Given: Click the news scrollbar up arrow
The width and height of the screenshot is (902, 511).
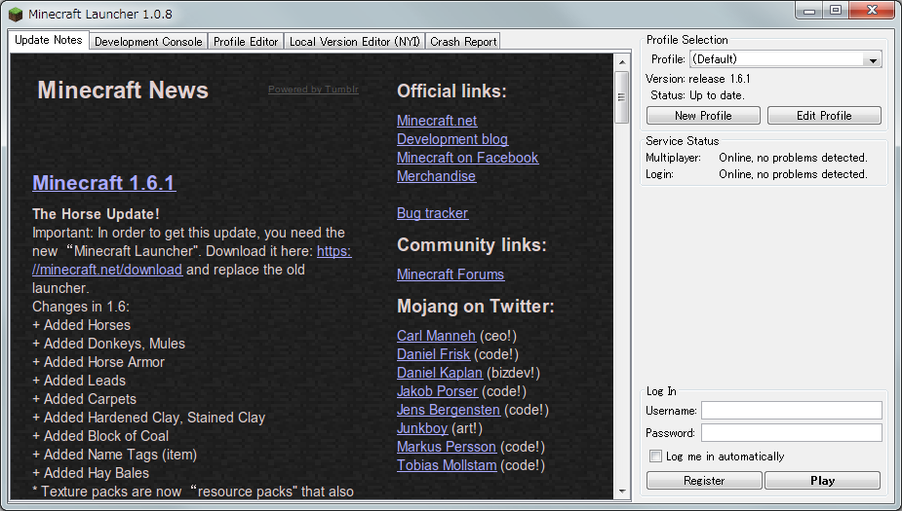Looking at the screenshot, I should [x=622, y=61].
